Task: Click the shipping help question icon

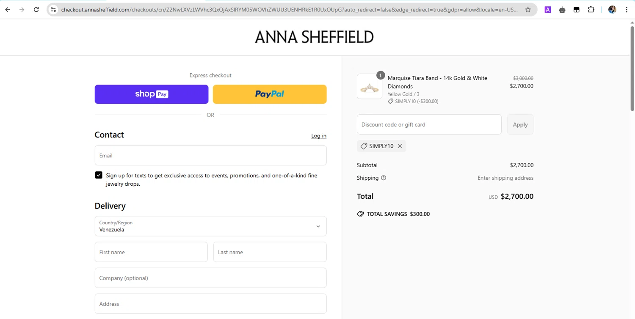Action: [x=384, y=178]
